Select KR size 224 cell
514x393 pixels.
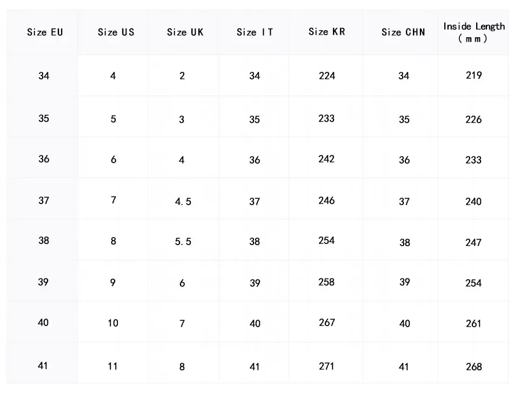[x=326, y=76]
